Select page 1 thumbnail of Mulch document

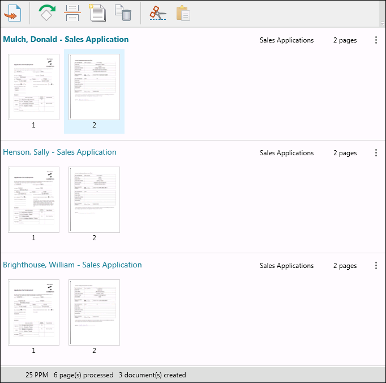33,87
